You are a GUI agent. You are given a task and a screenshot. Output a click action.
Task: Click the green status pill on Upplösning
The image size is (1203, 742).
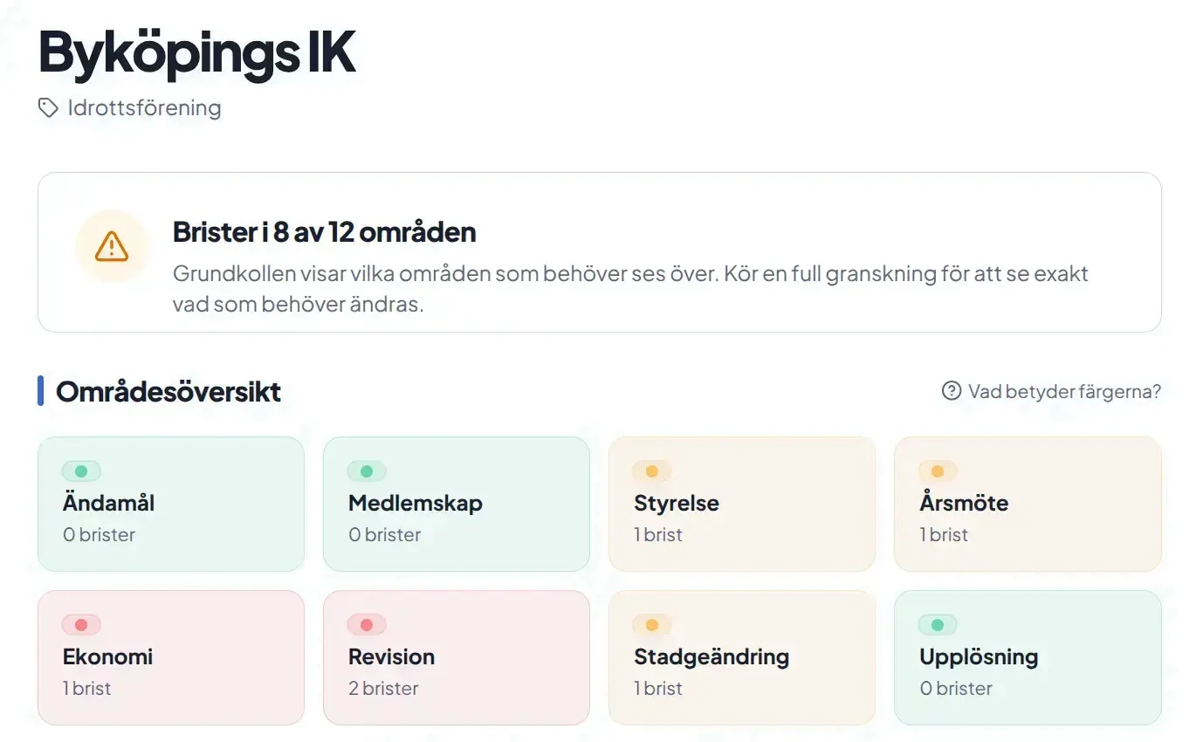[938, 625]
